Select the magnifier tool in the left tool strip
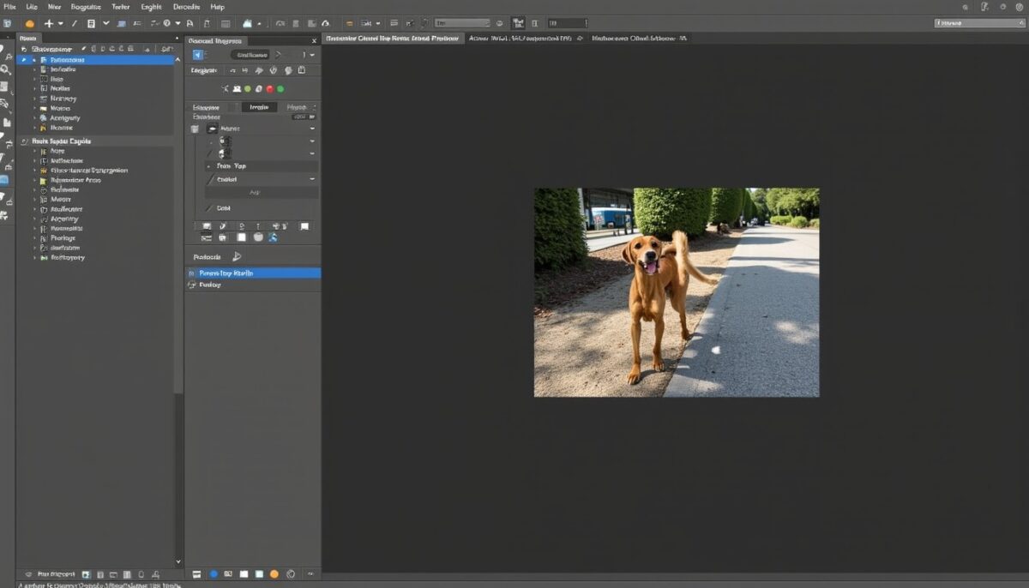The width and height of the screenshot is (1029, 588). click(x=5, y=70)
